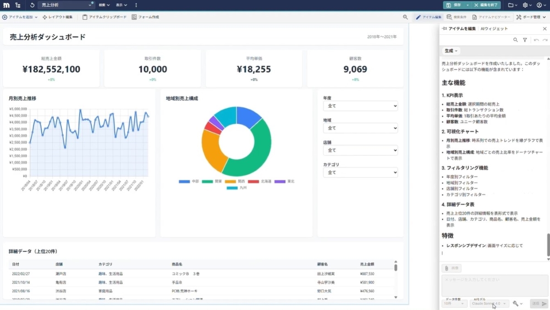Open the 生成 dropdown in AI panel
Image resolution: width=550 pixels, height=310 pixels.
coord(451,50)
